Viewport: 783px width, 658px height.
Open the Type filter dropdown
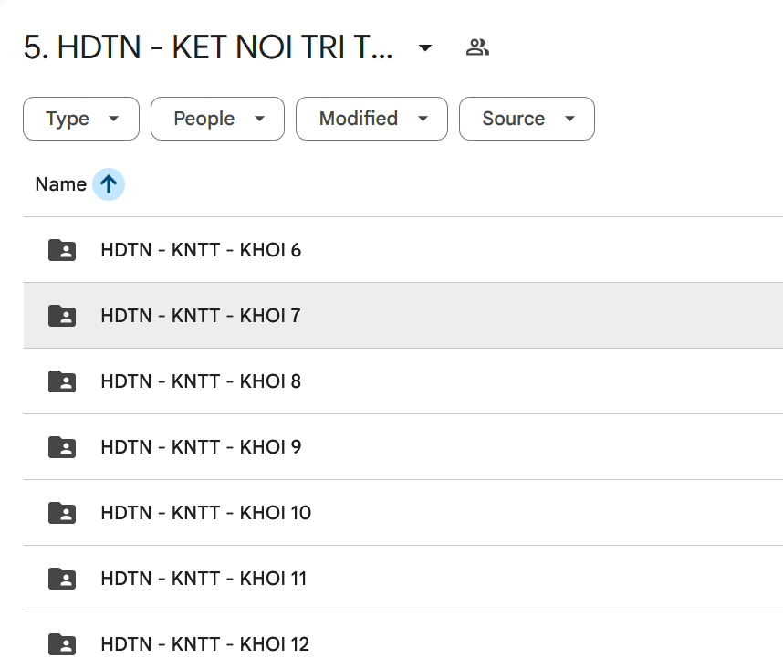tap(81, 119)
